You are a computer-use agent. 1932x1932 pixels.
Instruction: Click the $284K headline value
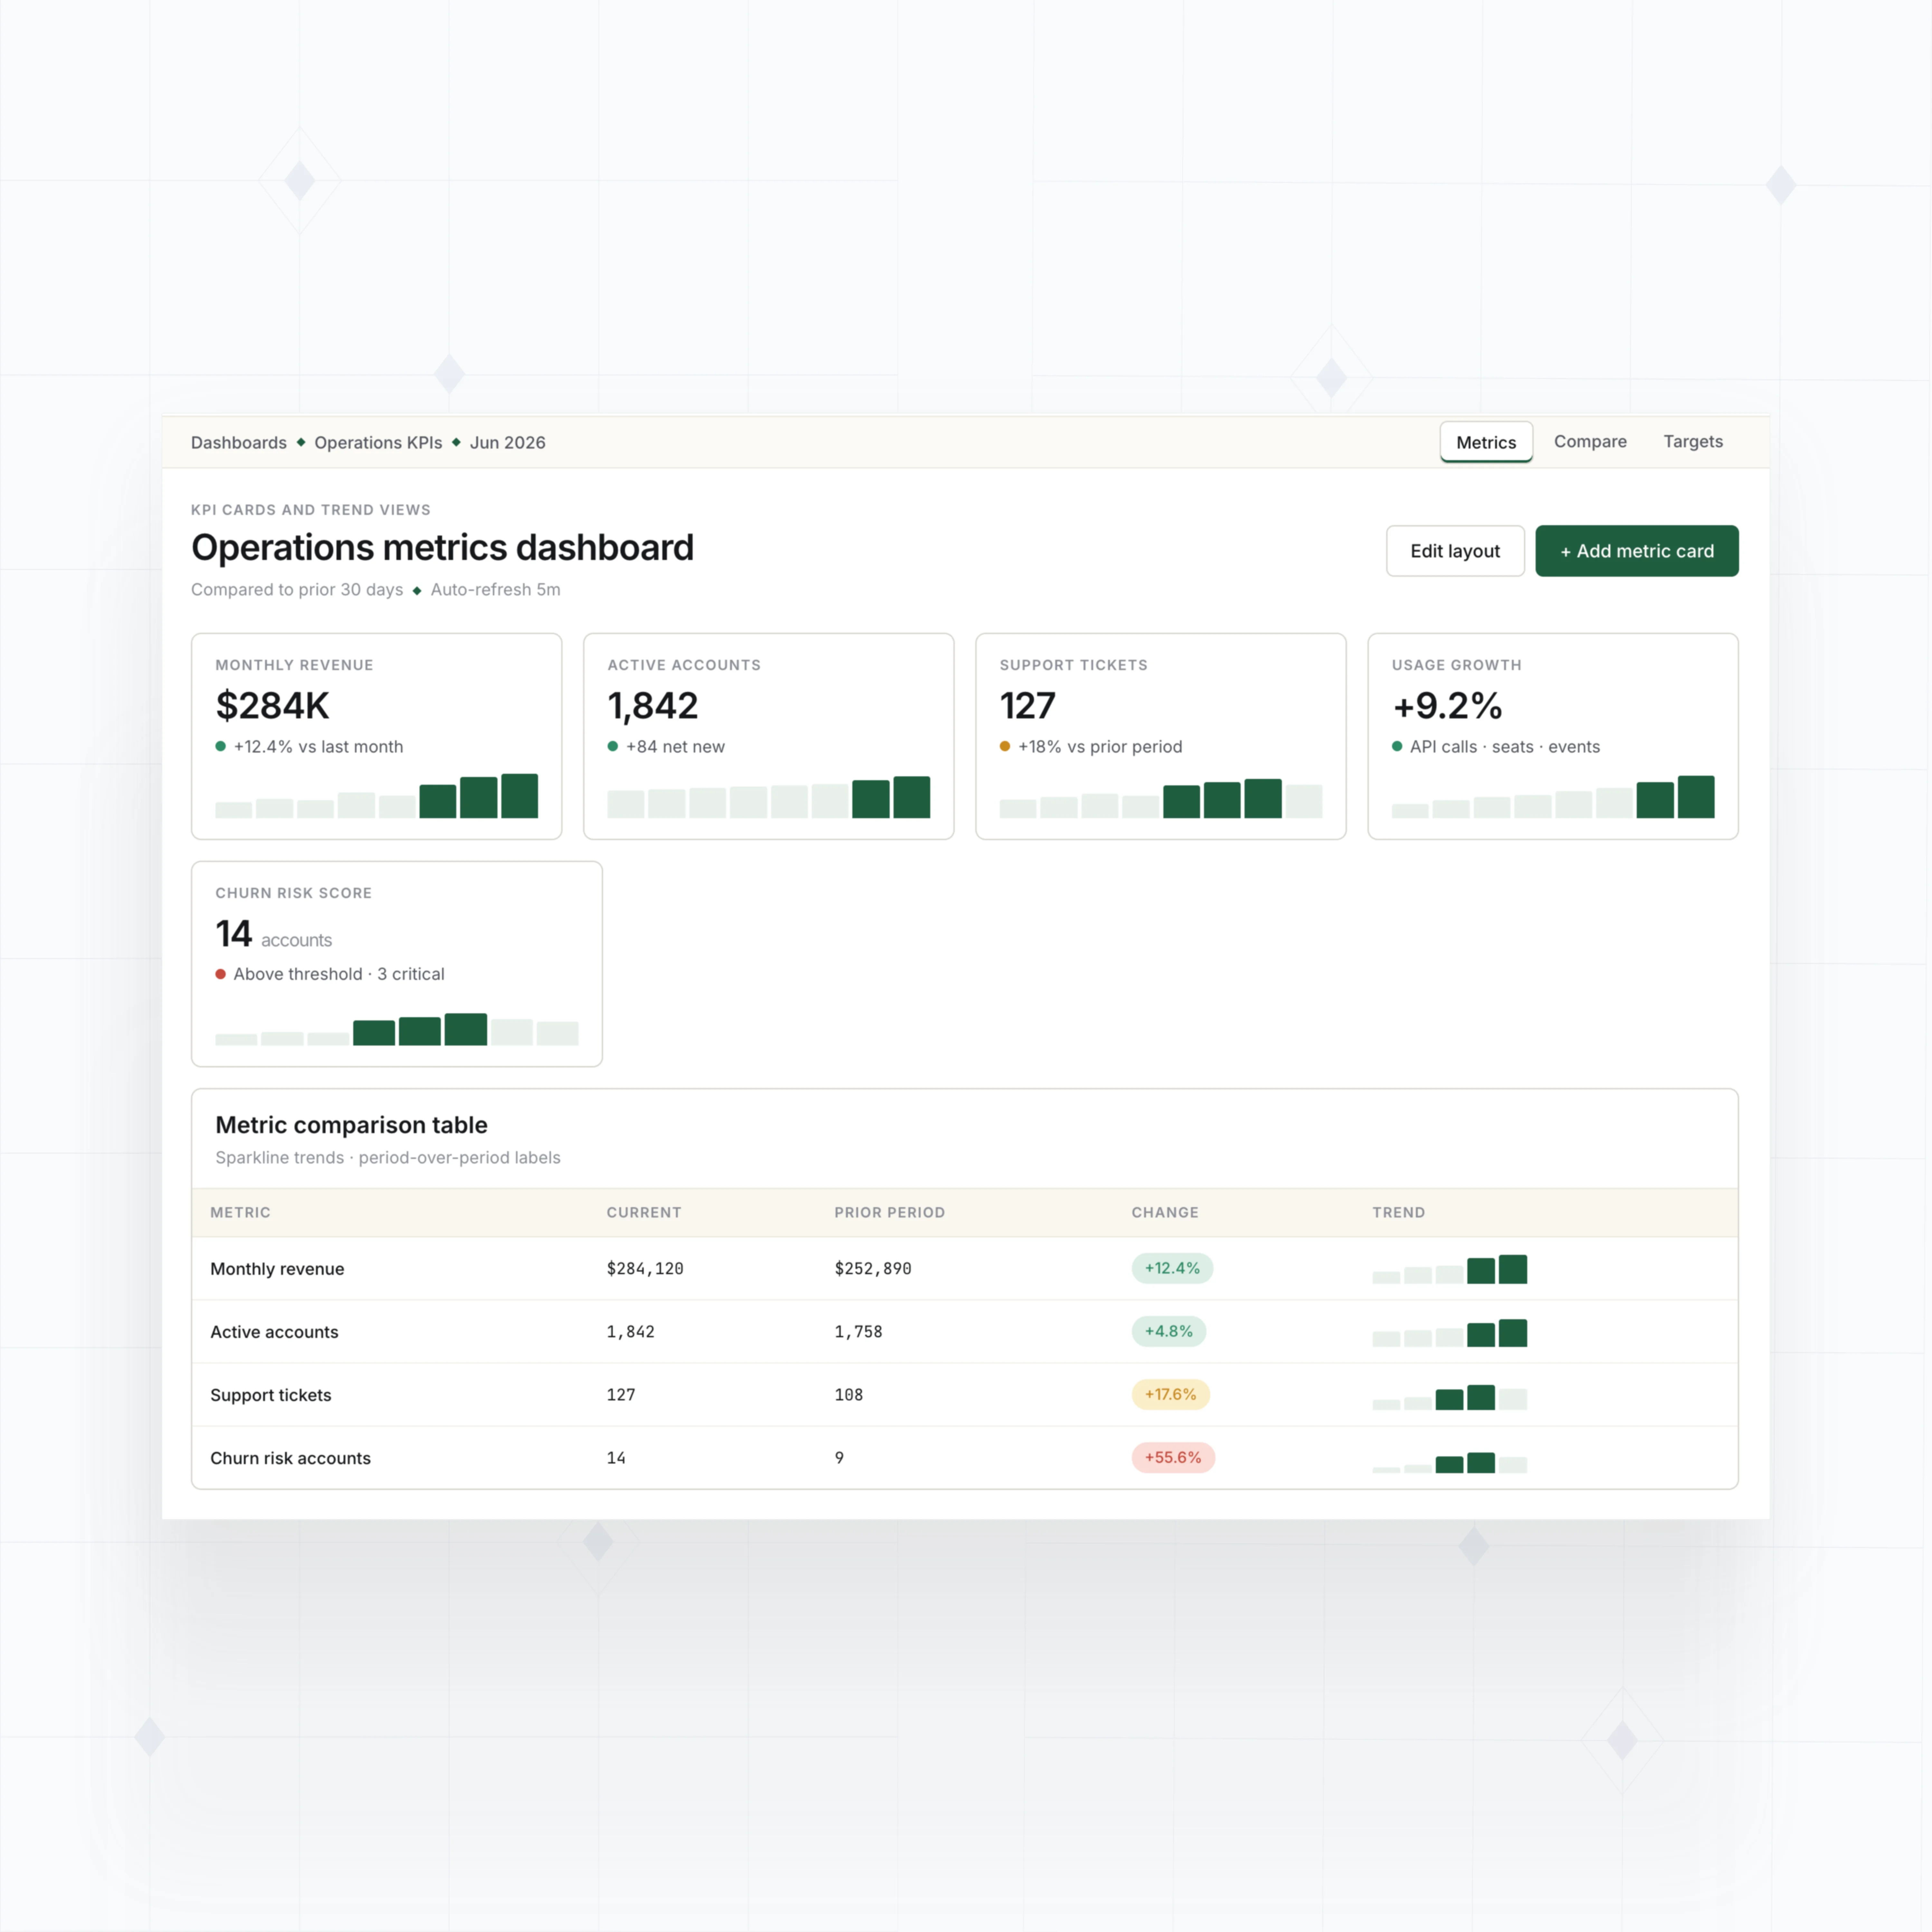(x=272, y=706)
